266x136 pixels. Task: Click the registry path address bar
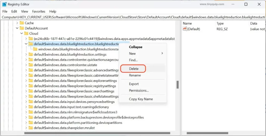point(130,17)
